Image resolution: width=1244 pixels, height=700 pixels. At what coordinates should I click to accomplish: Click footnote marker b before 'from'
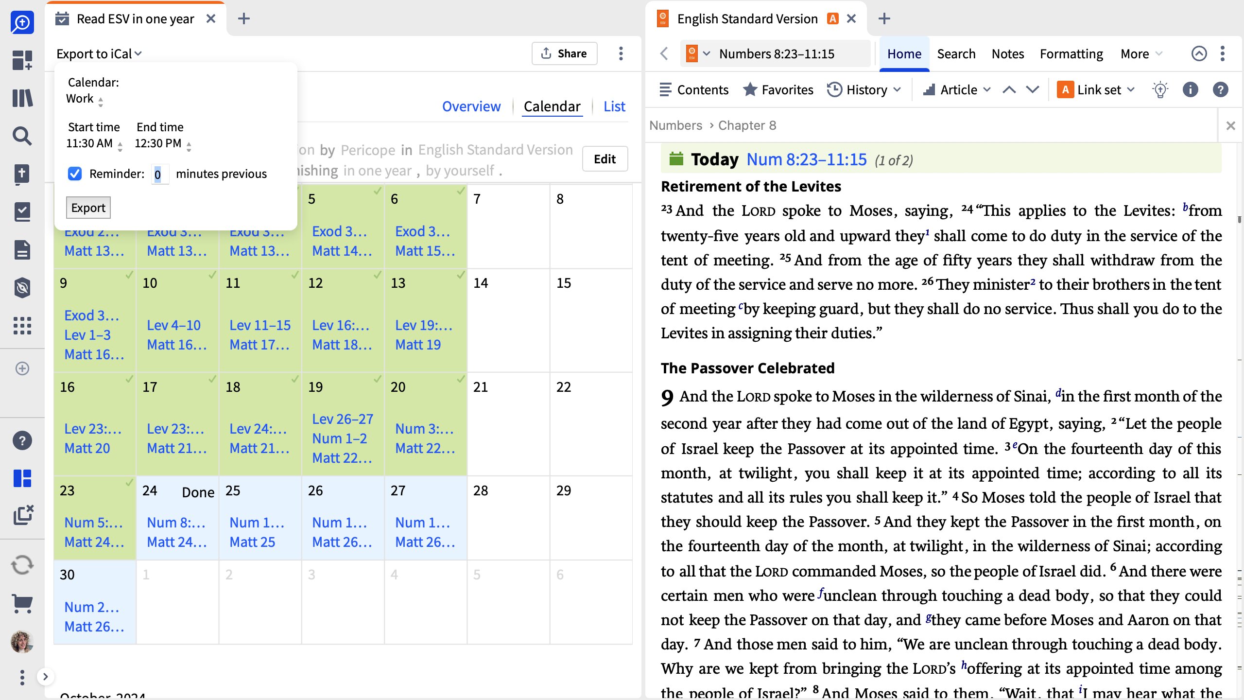point(1186,208)
